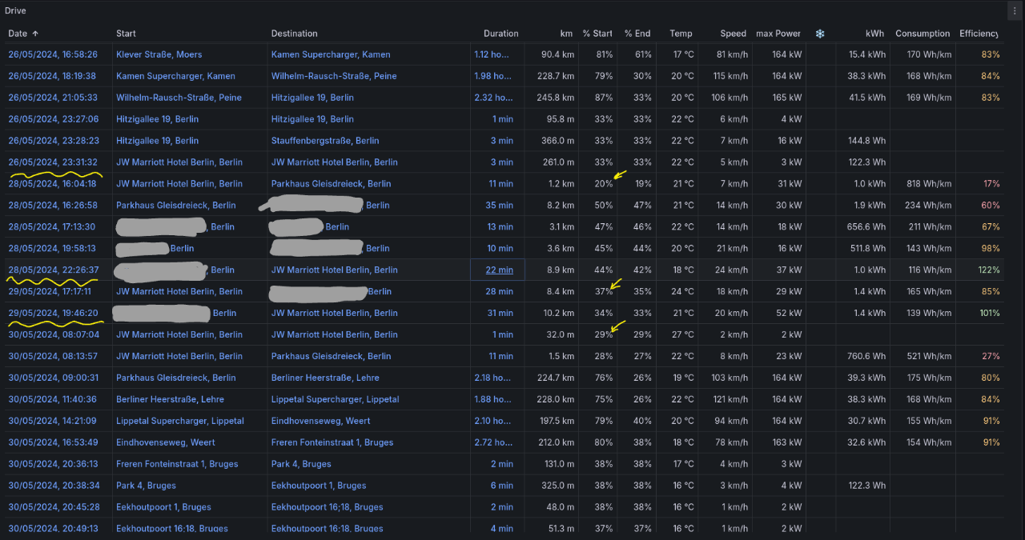The height and width of the screenshot is (540, 1025).
Task: Click the % Start column header
Action: pos(597,34)
